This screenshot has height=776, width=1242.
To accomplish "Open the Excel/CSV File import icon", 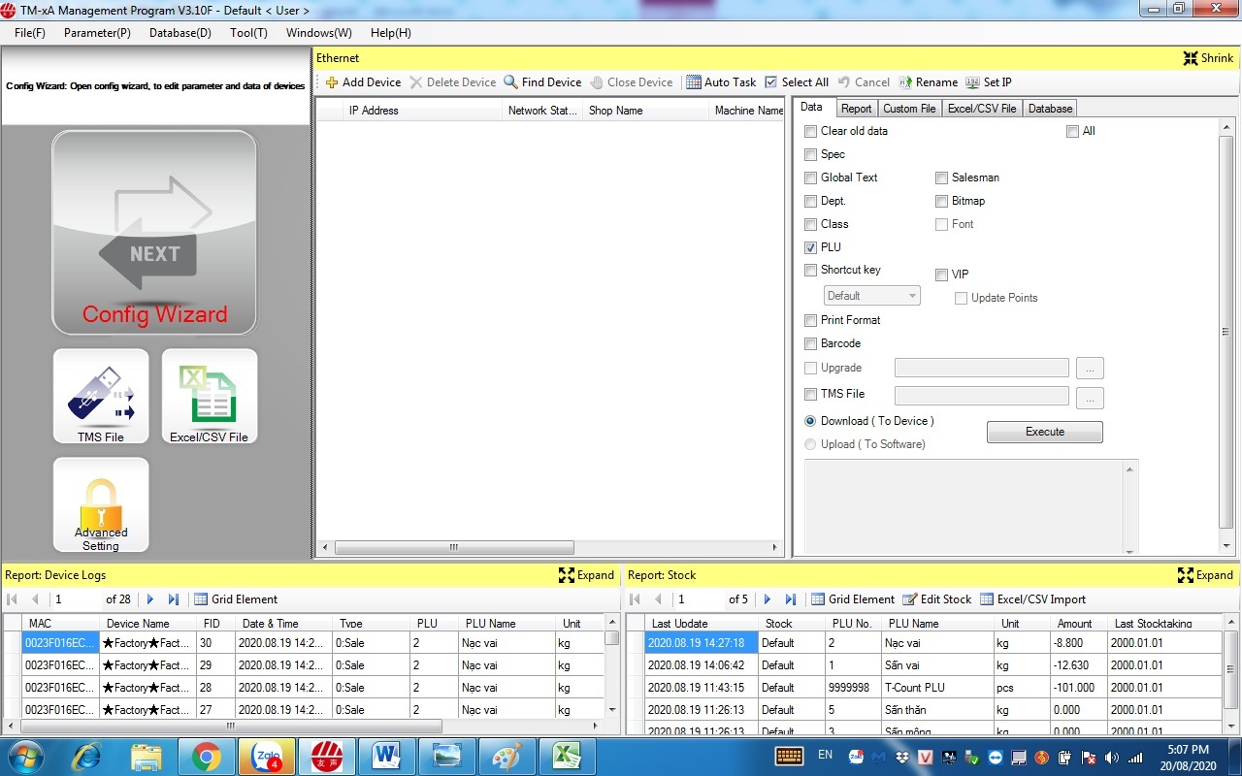I will click(x=210, y=396).
